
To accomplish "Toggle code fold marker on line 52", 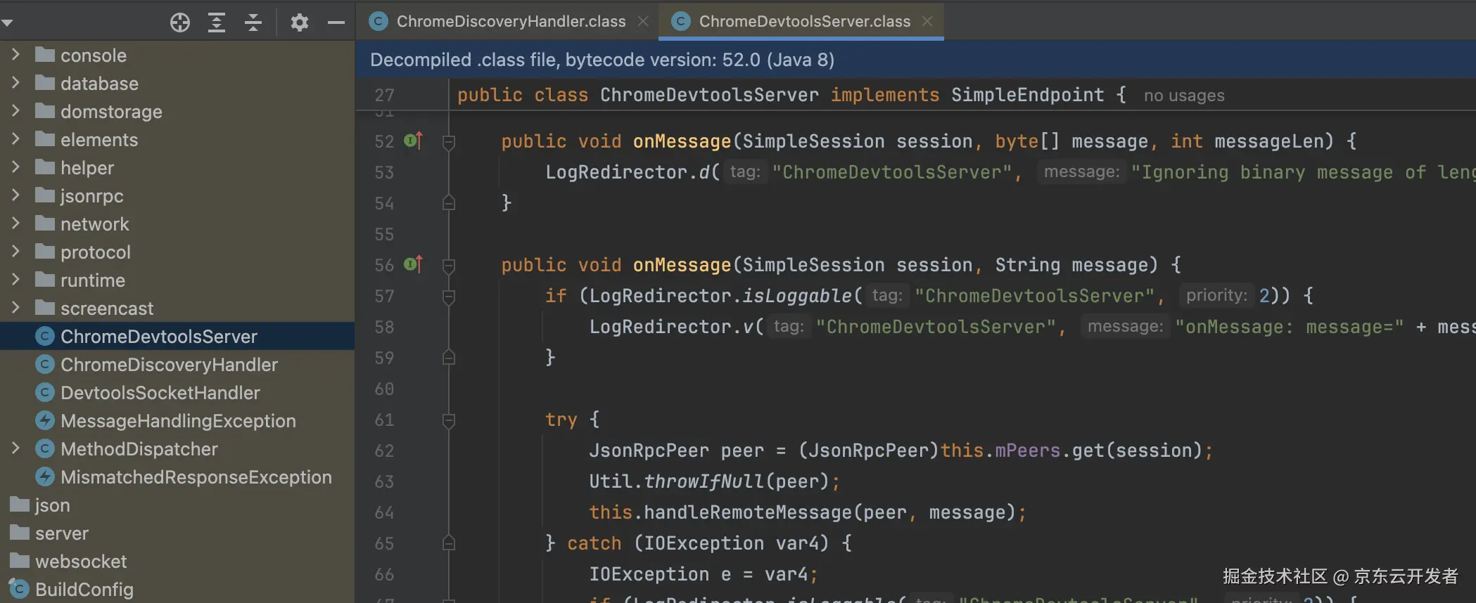I will coord(449,143).
